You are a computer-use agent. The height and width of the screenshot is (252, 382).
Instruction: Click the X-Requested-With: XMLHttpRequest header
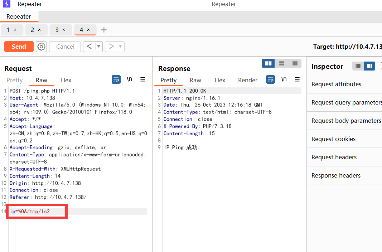[55, 169]
